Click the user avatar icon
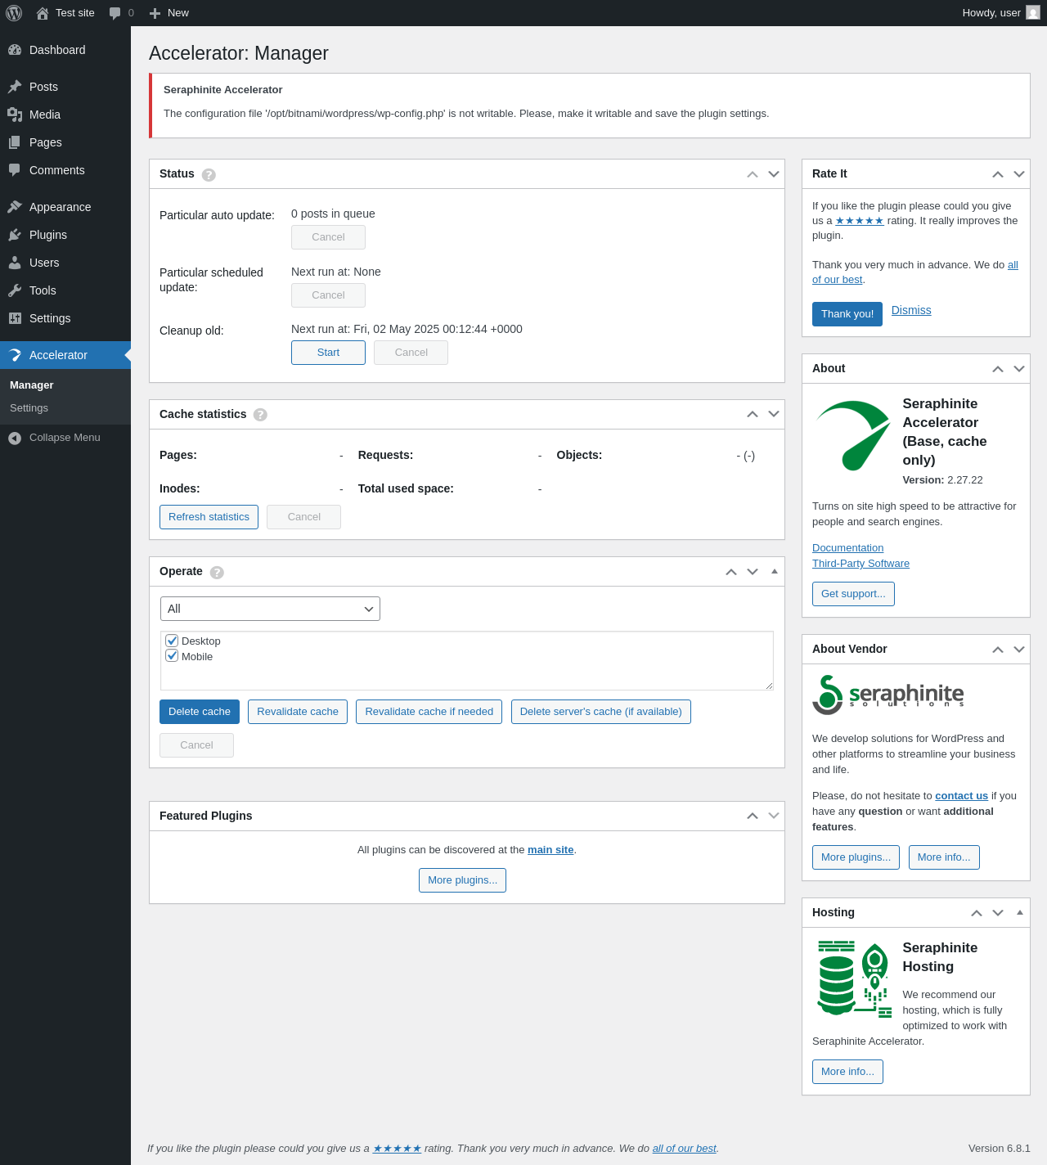1047x1165 pixels. tap(1033, 12)
